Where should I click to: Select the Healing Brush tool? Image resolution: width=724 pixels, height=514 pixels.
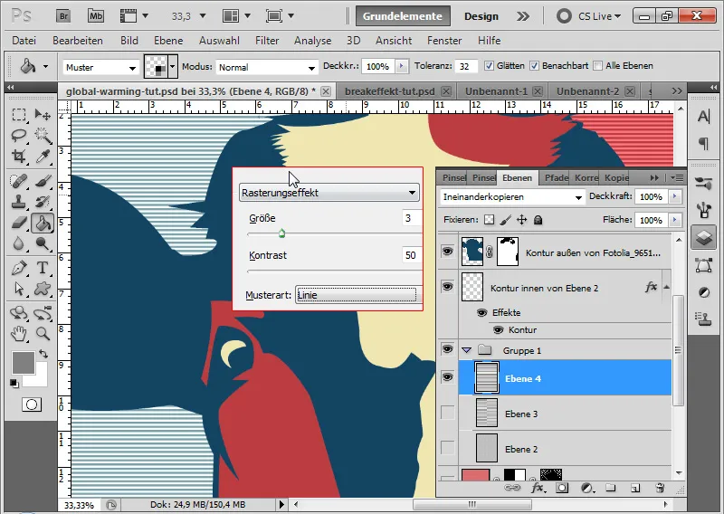(18, 181)
